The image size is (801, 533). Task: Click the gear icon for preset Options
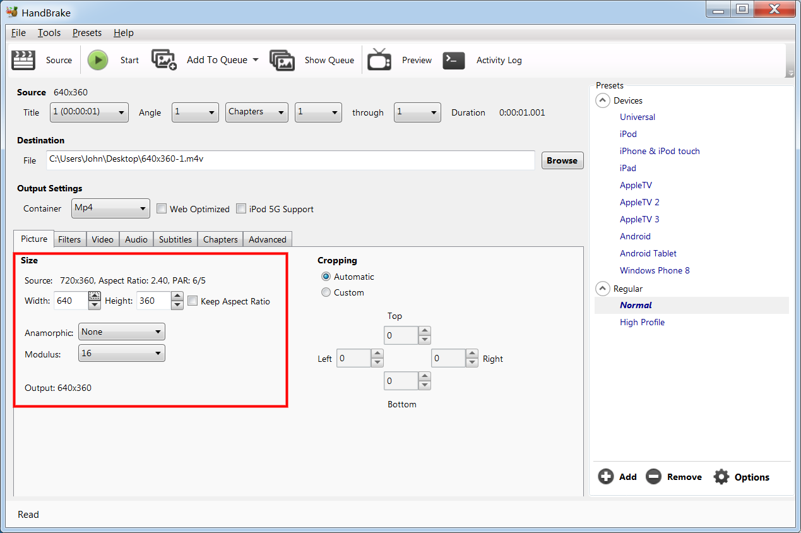(x=721, y=477)
